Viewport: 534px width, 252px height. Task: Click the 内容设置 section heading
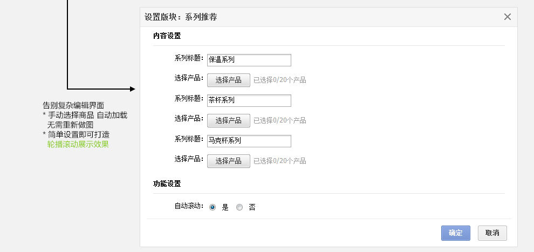point(167,36)
